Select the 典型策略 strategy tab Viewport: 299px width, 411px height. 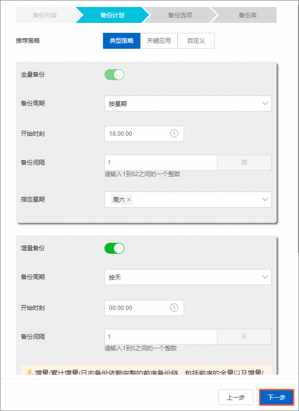(x=121, y=41)
